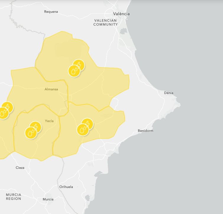The height and width of the screenshot is (214, 223).
Task: Click the Murcia city label
Action: click(48, 199)
